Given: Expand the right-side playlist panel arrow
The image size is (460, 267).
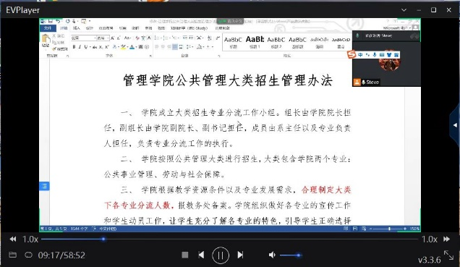Looking at the screenshot, I should click(455, 125).
